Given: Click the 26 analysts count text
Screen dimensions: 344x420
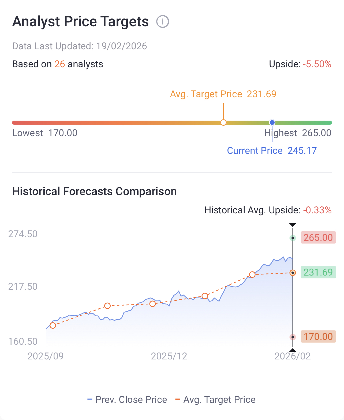Looking at the screenshot, I should tap(79, 64).
